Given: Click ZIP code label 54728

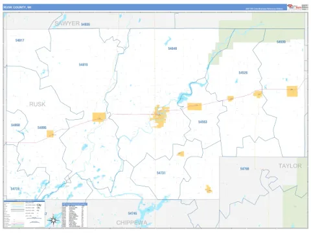Looking at the screenshot, I should [x=15, y=189].
